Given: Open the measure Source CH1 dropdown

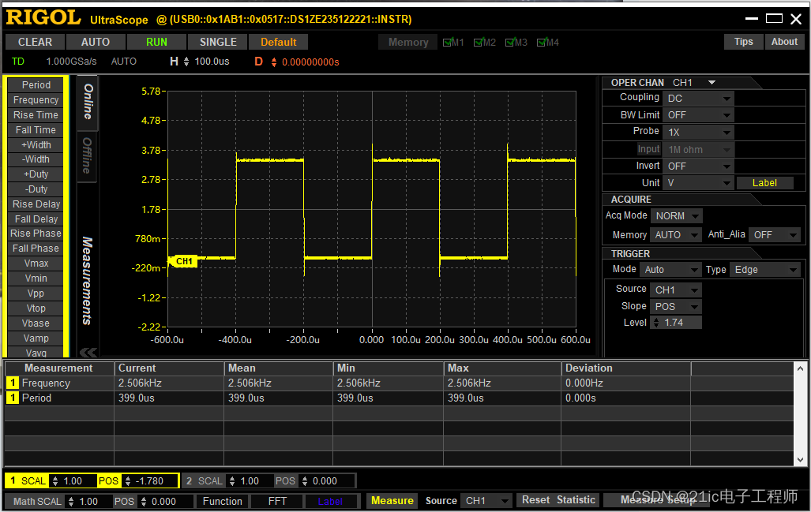Looking at the screenshot, I should click(x=486, y=501).
